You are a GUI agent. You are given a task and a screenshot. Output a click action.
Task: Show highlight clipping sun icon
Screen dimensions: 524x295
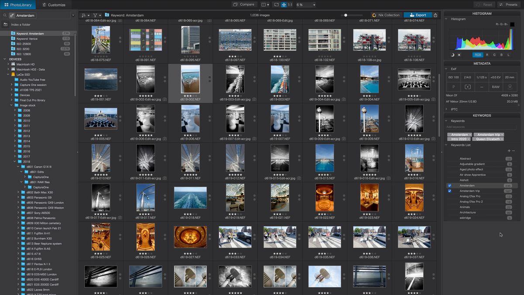pyautogui.click(x=459, y=55)
